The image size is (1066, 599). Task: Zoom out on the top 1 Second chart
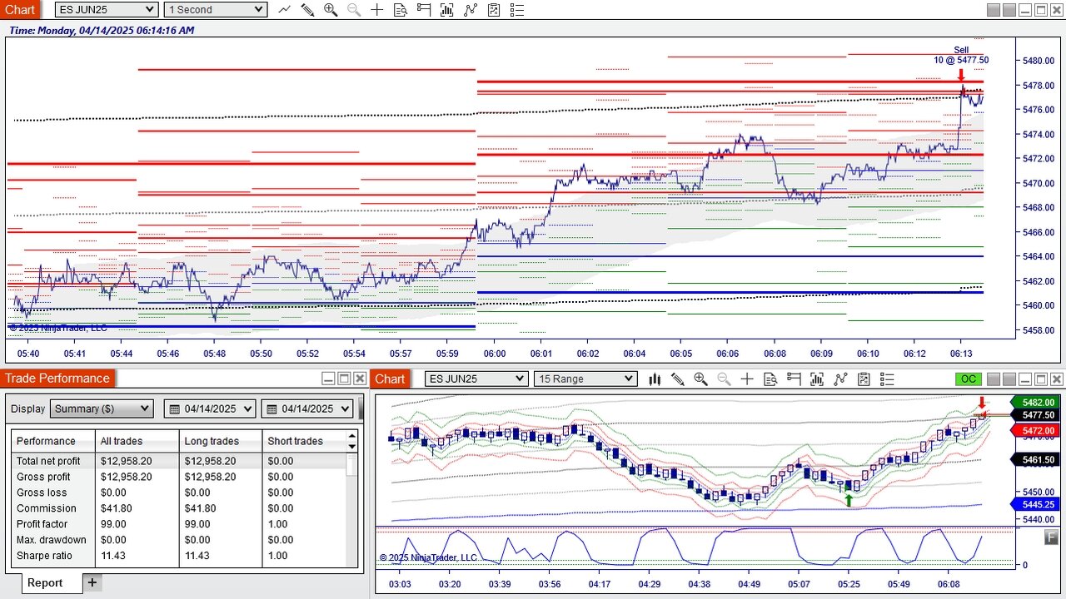(x=354, y=10)
